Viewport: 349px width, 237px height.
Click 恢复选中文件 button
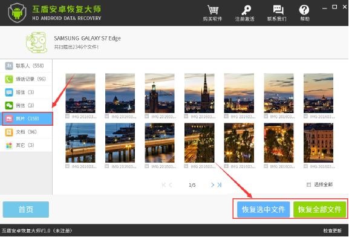point(263,209)
